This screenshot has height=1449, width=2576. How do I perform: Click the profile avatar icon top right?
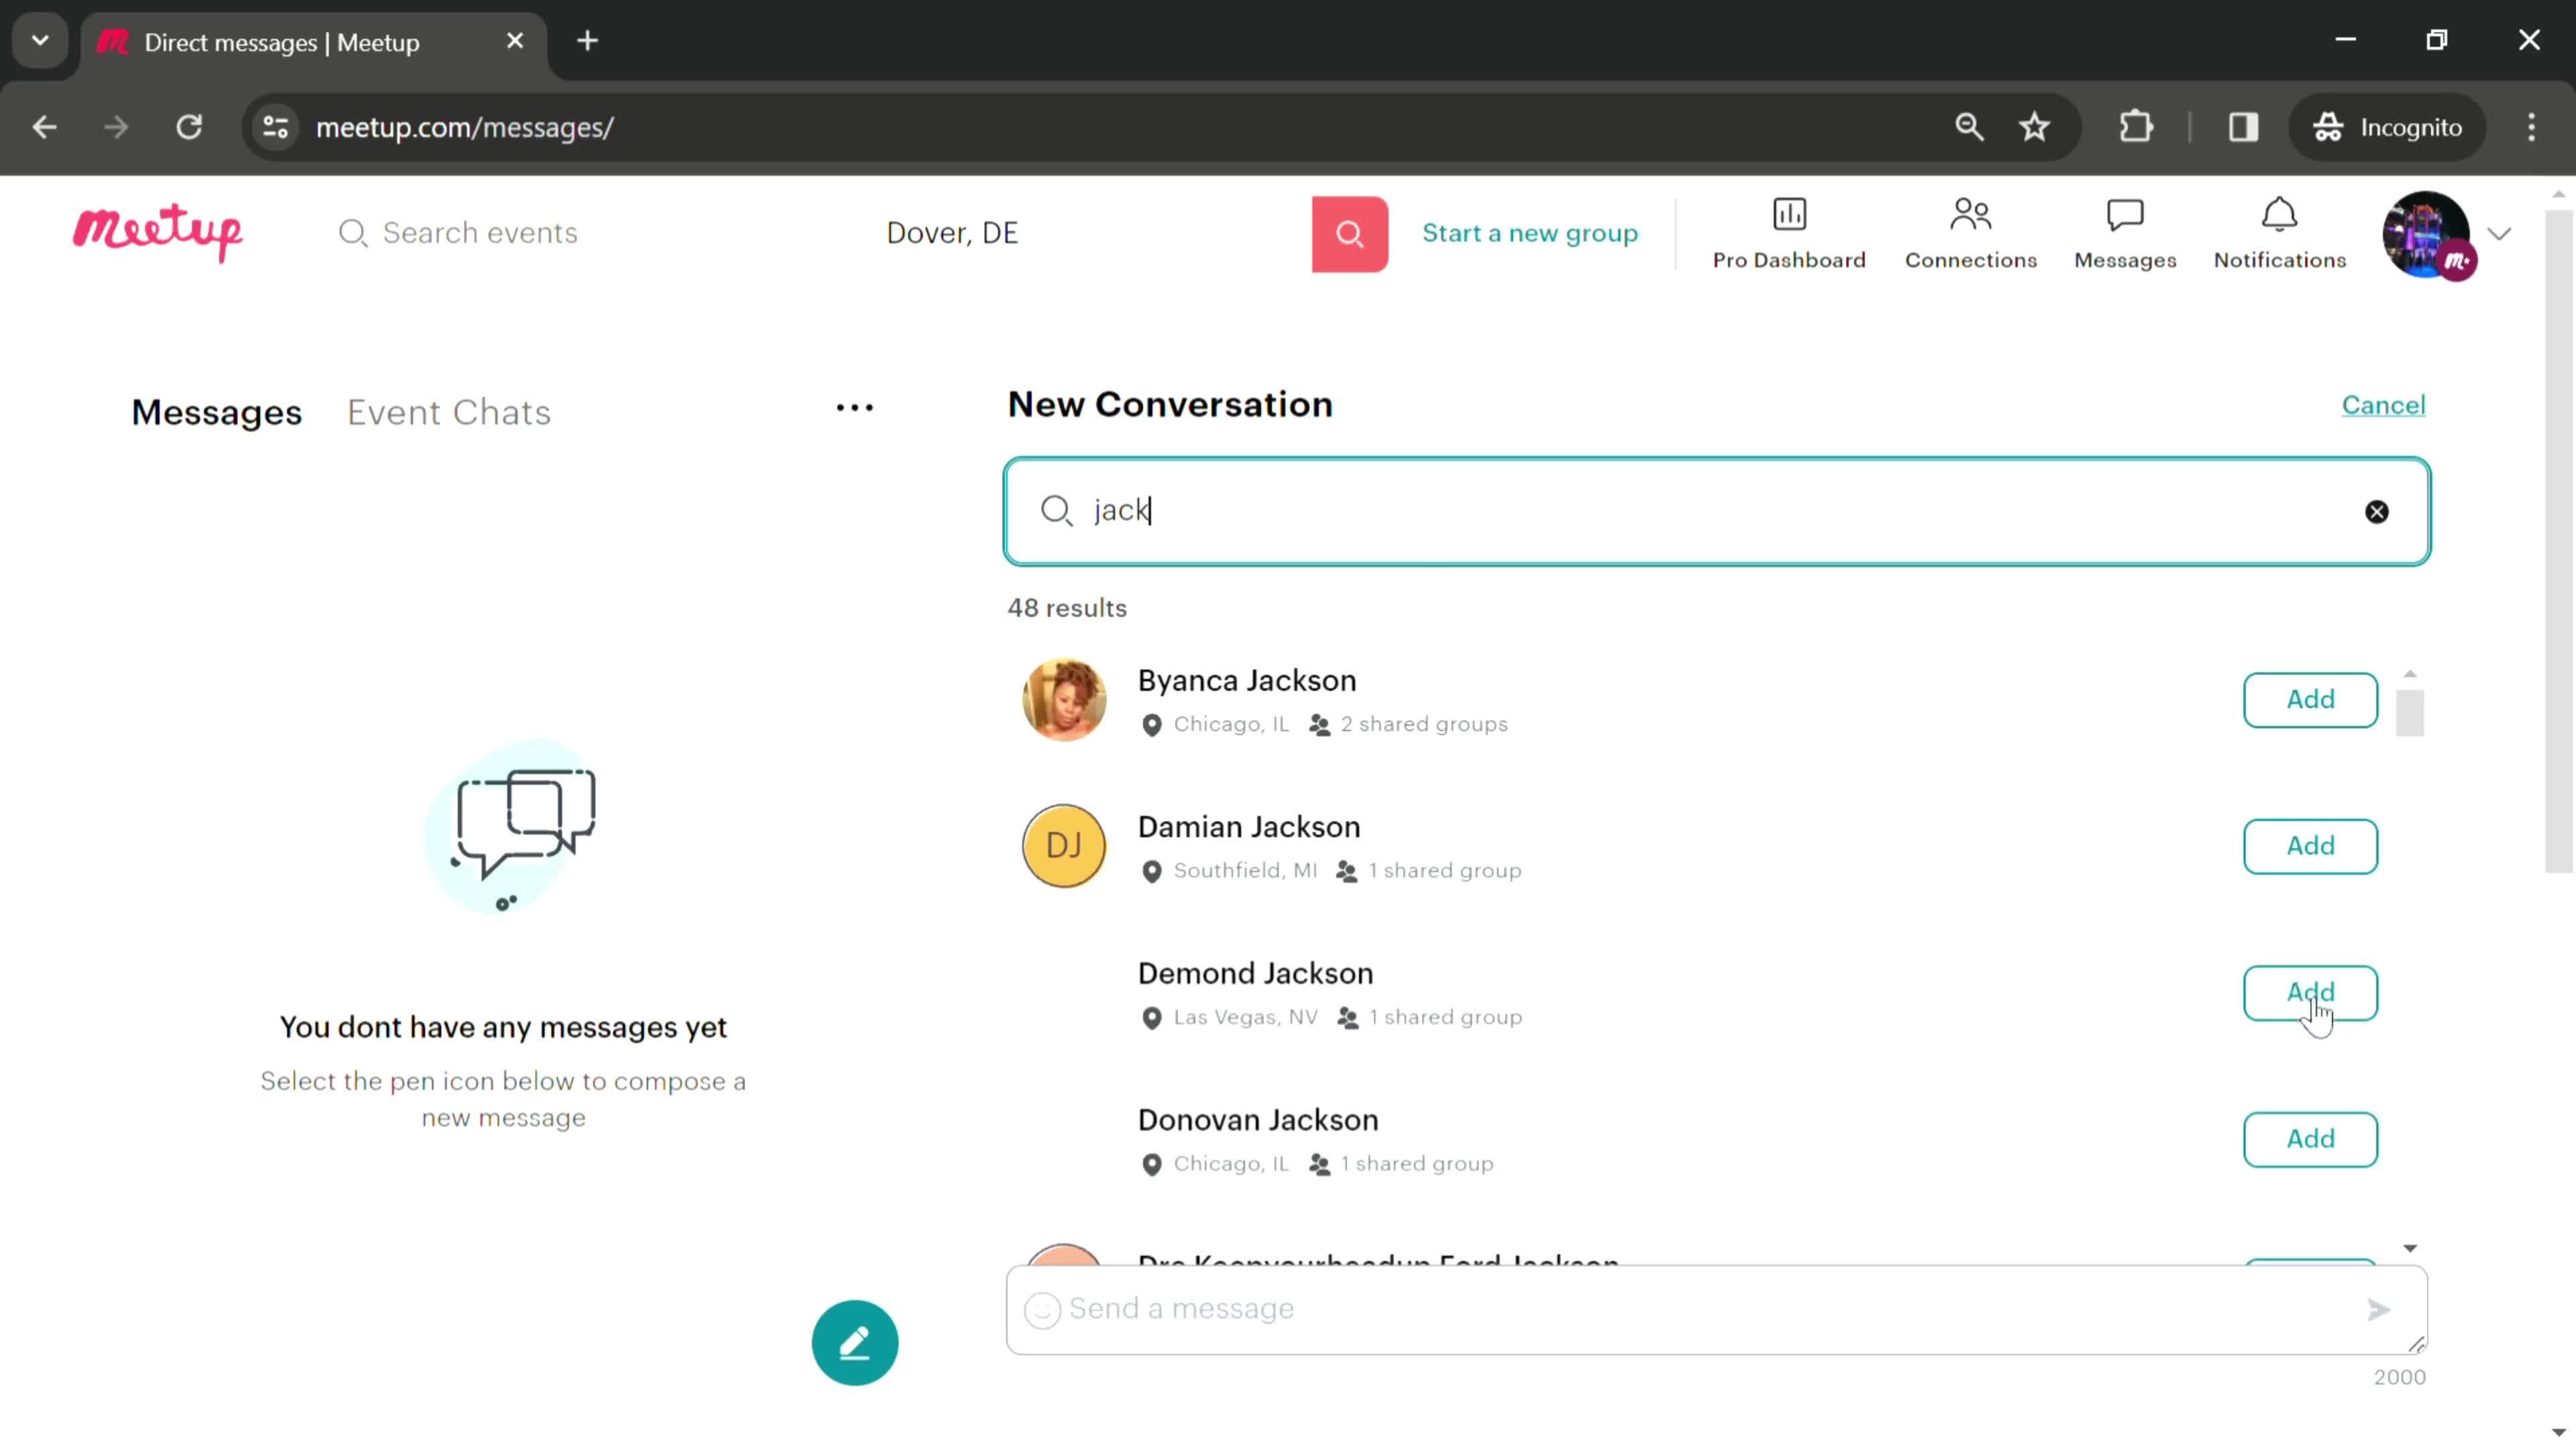click(x=2426, y=231)
